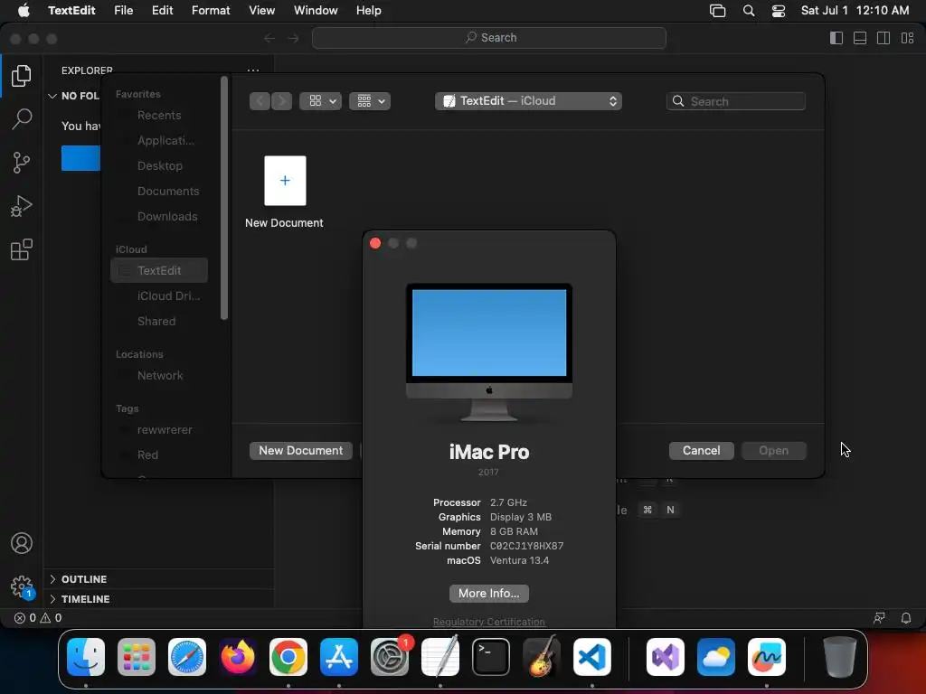Open notifications bell in VS Code status bar
Viewport: 926px width, 694px height.
(906, 618)
